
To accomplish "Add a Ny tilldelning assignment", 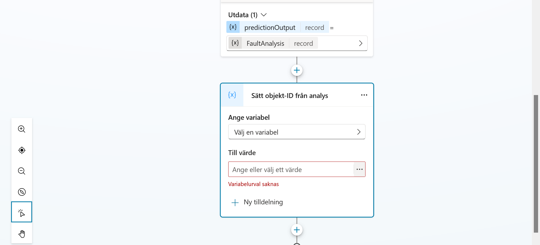I will (x=257, y=202).
